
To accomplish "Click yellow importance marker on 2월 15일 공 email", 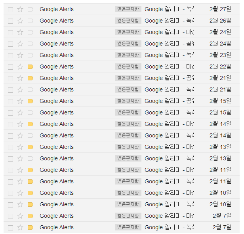I will 30,101.
